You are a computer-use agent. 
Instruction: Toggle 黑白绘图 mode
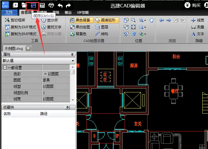point(80,27)
